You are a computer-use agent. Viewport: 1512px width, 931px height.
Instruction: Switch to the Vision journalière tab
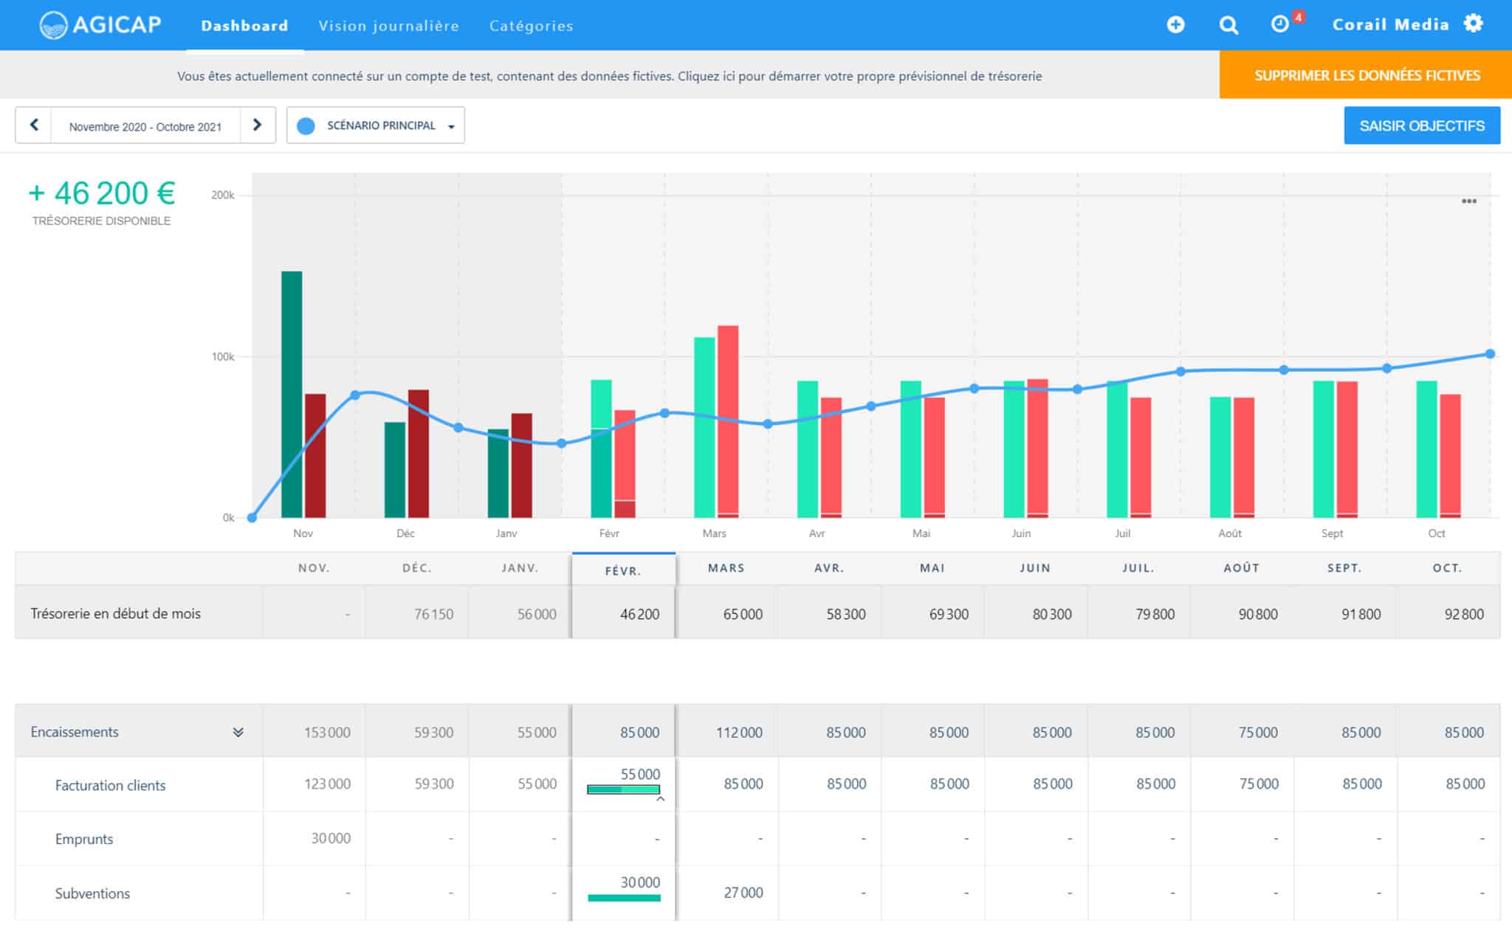click(388, 26)
